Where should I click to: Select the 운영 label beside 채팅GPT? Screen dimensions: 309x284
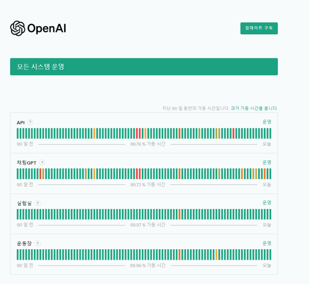[x=268, y=162]
